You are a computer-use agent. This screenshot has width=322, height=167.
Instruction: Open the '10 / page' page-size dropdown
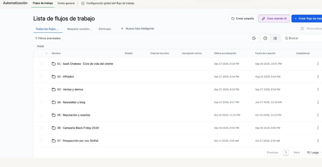[314, 152]
